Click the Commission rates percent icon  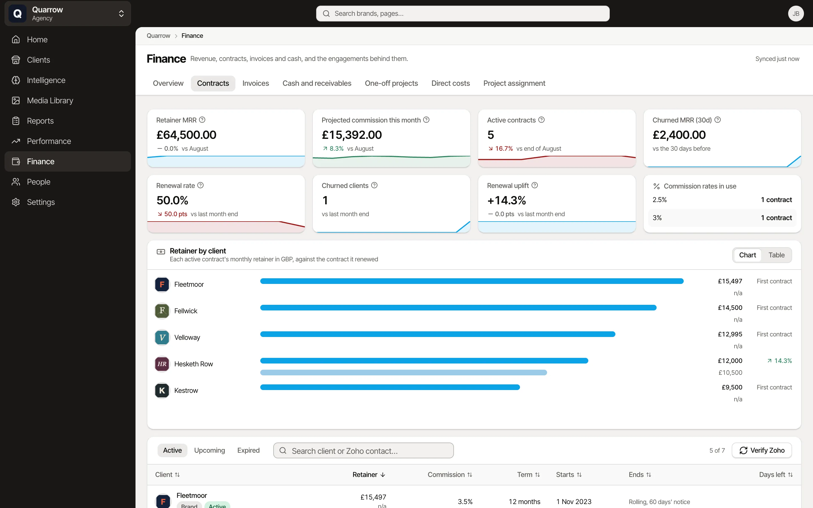(656, 186)
